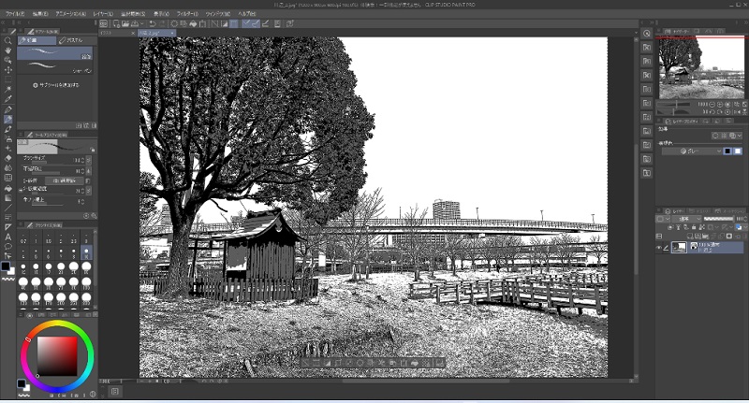Select the Auto select wand tool

coord(8,89)
